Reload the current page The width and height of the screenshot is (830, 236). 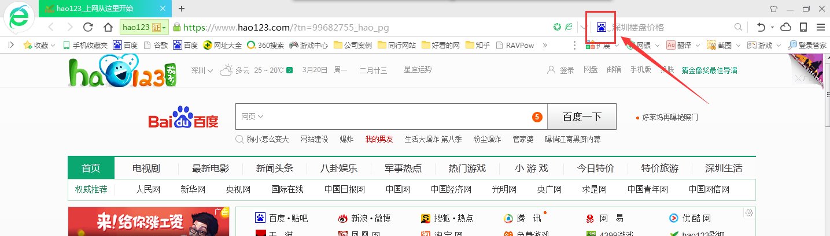[88, 27]
